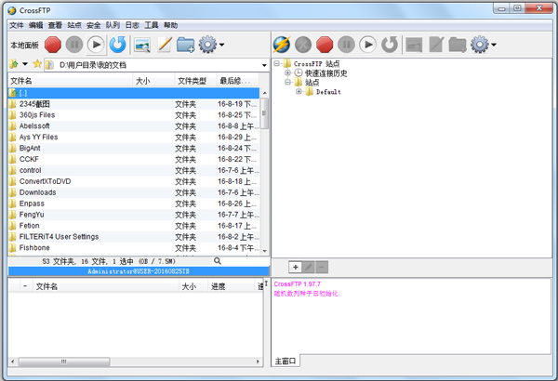Viewport: 558px width, 381px height.
Task: Click the queue panel horizontal scrollbar thumb
Action: [x=64, y=361]
